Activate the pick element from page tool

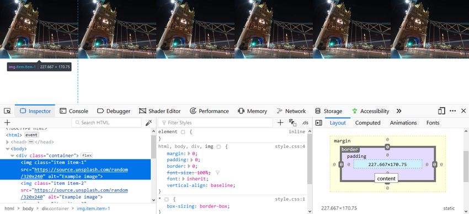(x=7, y=111)
